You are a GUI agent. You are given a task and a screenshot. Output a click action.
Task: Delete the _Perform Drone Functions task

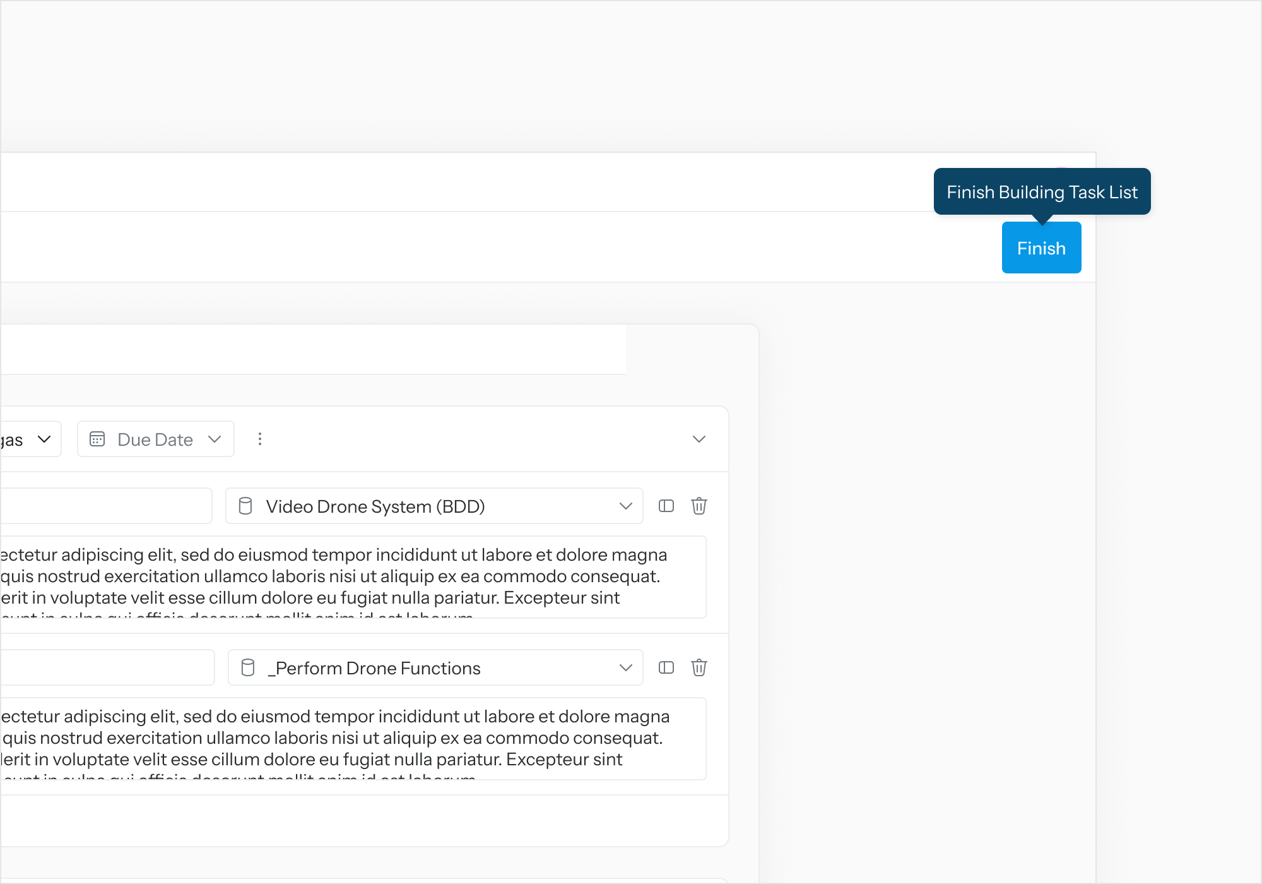coord(699,668)
